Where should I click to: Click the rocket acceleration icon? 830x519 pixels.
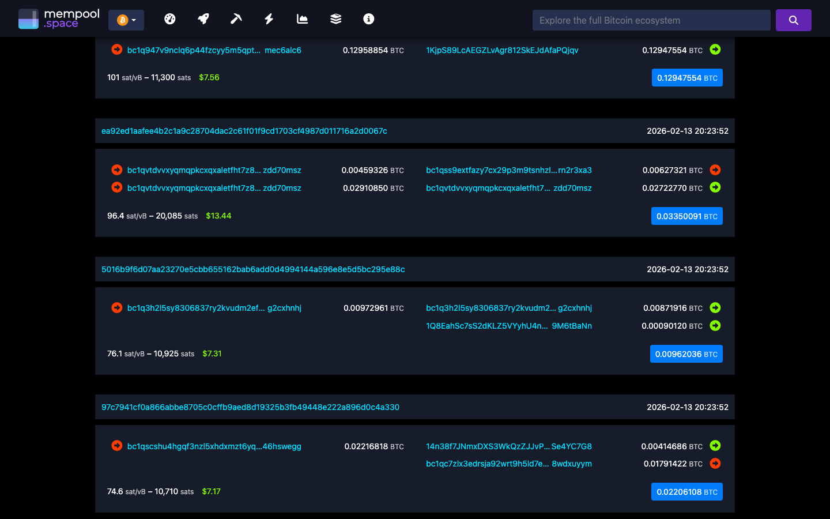point(203,18)
